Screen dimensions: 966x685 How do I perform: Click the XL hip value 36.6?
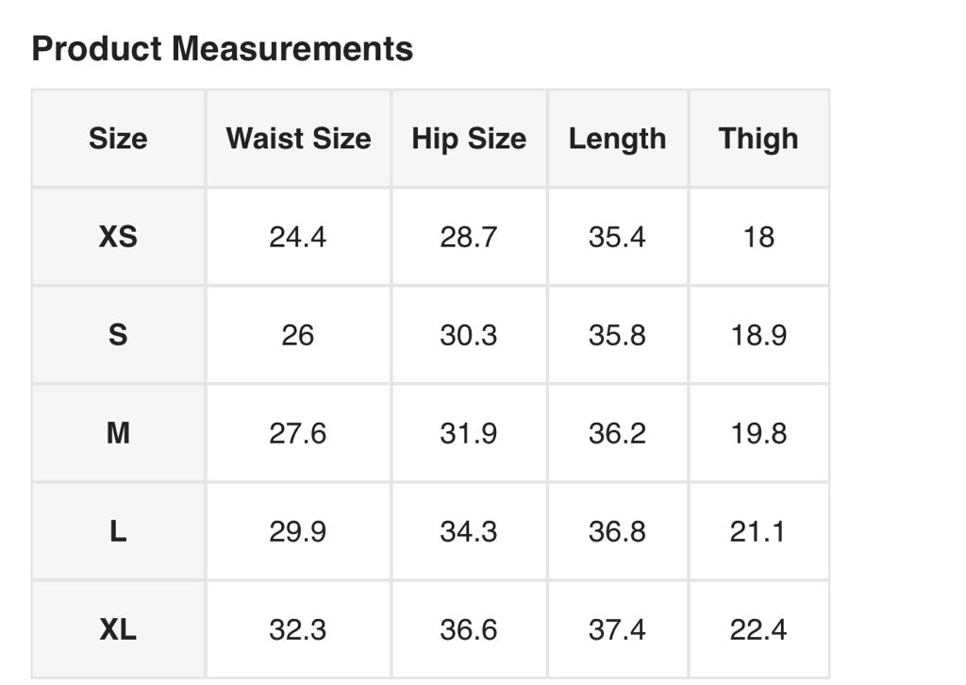469,629
